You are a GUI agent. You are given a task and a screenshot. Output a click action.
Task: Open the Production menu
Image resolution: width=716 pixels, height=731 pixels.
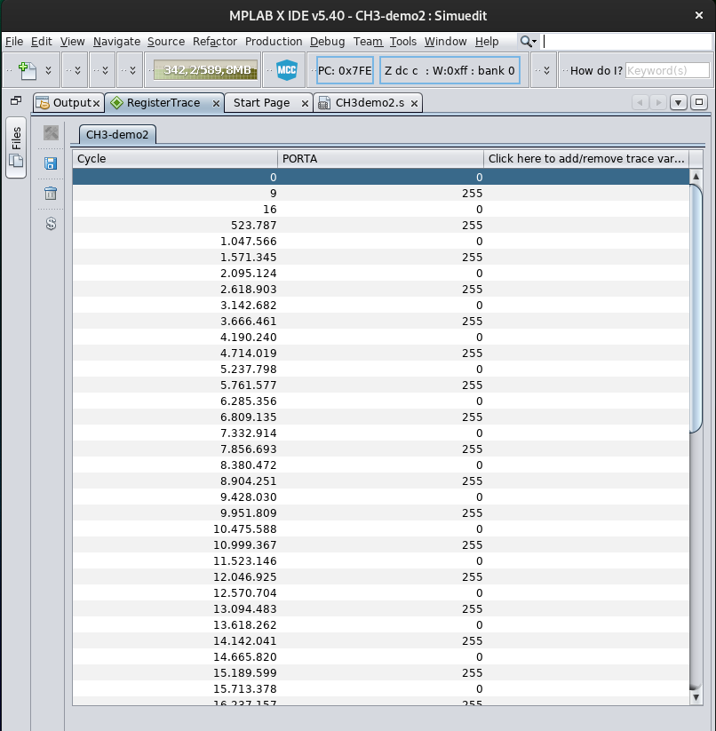274,42
